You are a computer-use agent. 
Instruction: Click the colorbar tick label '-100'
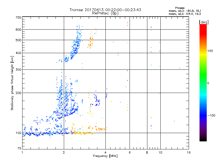pos(211,115)
